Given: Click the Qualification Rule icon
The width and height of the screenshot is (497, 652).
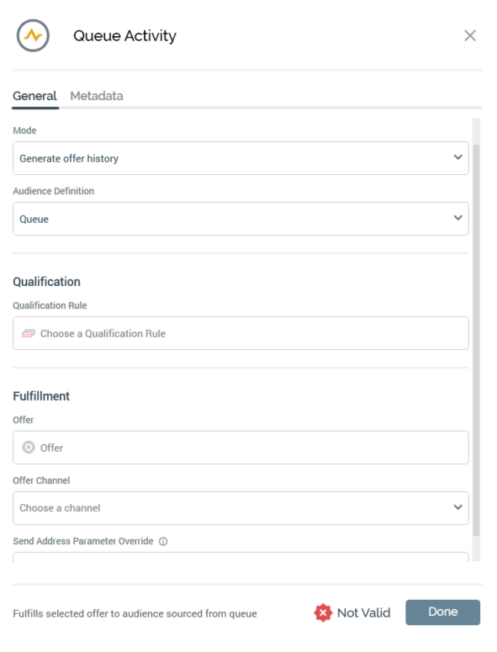Looking at the screenshot, I should (29, 333).
